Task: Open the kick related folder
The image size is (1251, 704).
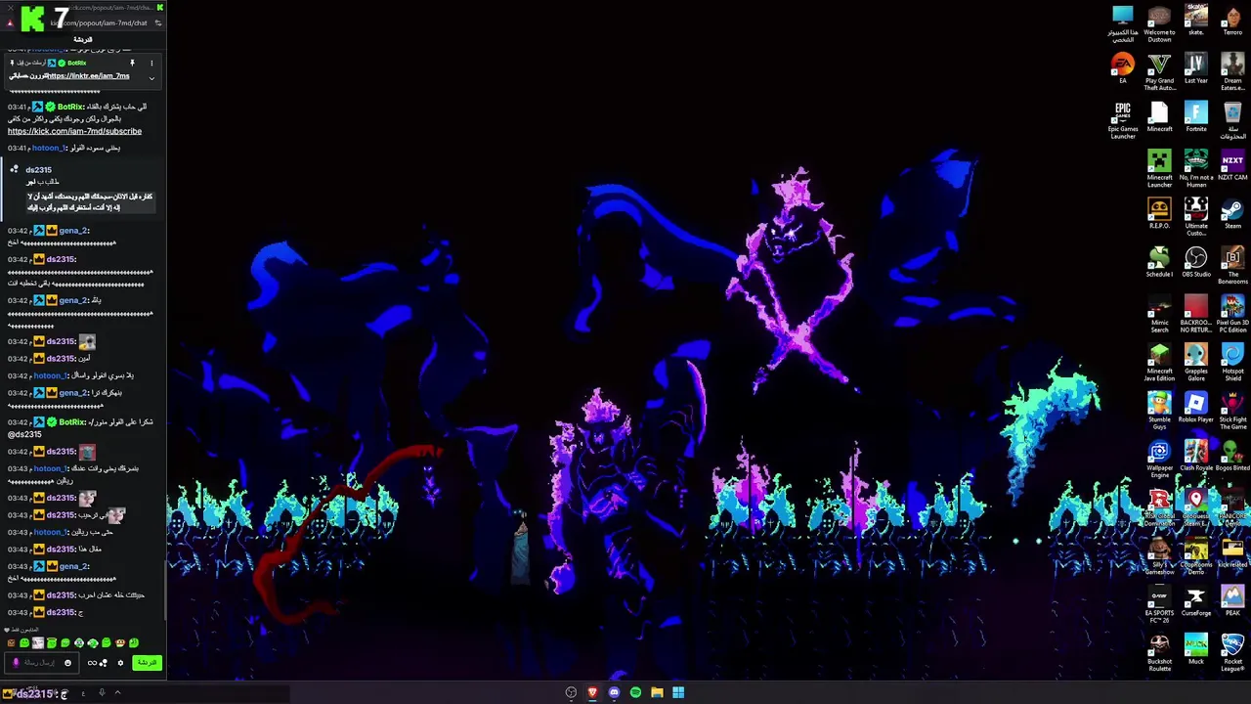Action: click(1232, 552)
